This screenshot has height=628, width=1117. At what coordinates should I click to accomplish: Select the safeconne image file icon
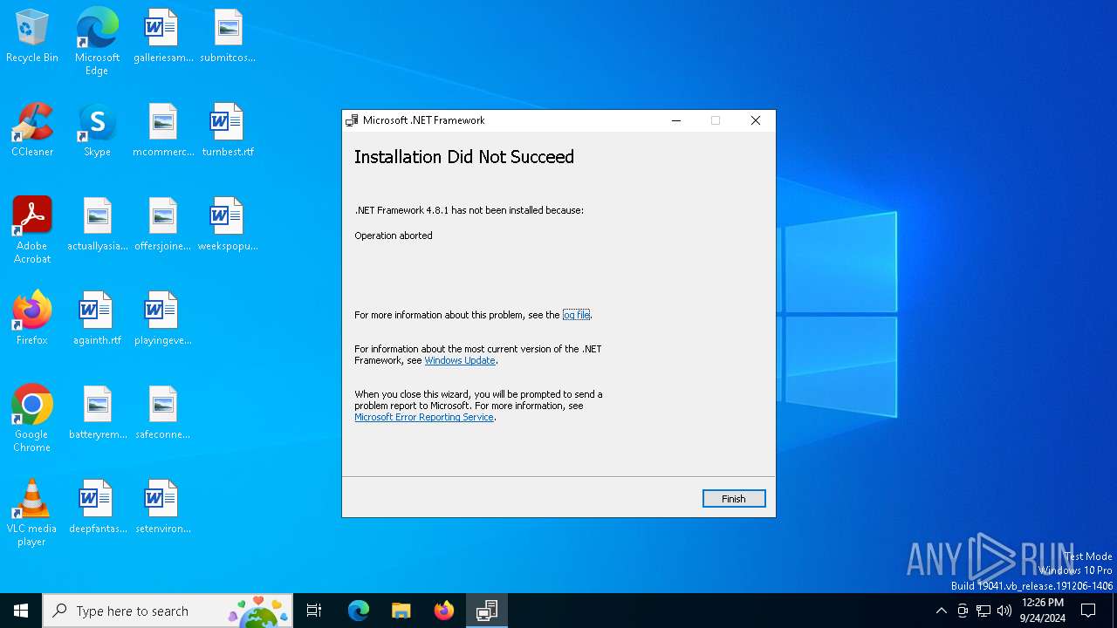tap(163, 413)
